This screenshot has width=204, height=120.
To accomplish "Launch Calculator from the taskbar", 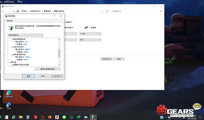I will (x=28, y=117).
